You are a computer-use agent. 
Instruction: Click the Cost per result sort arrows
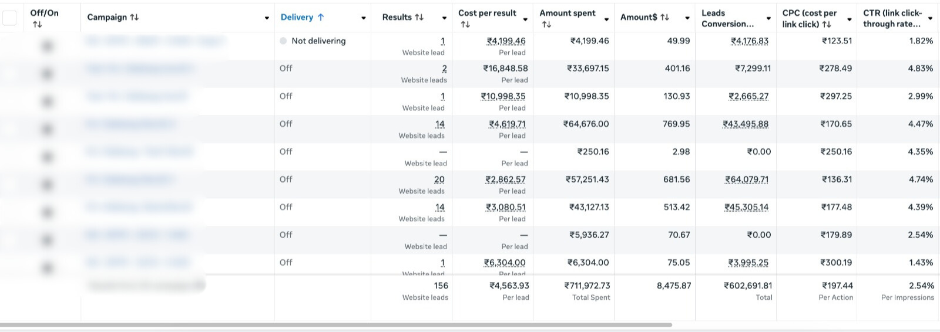coord(465,25)
